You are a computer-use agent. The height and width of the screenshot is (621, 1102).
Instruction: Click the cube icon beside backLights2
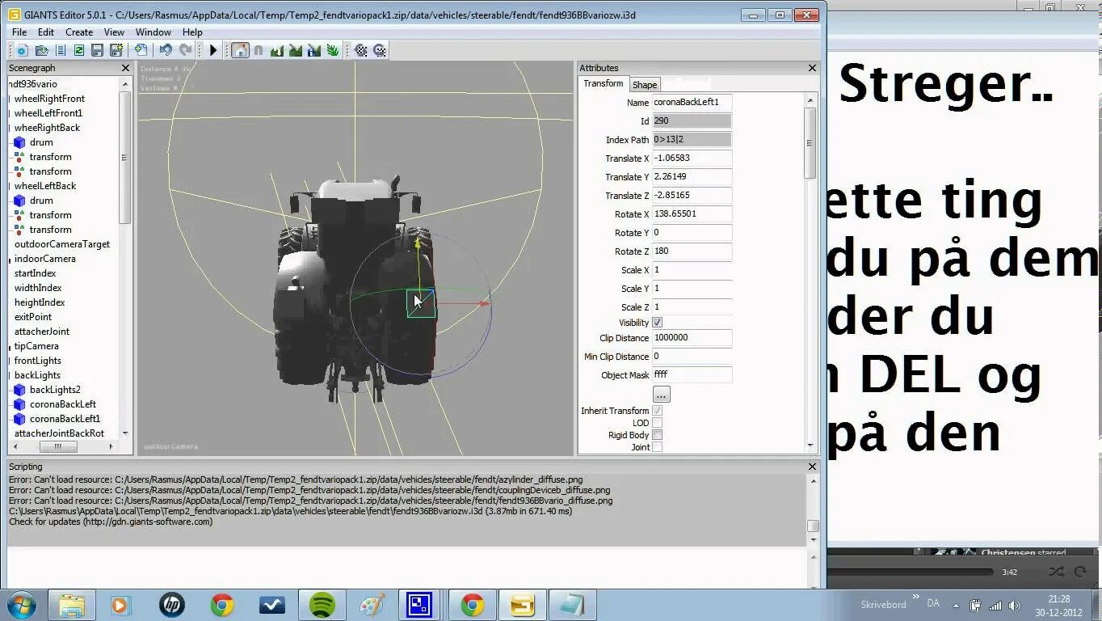(x=19, y=390)
